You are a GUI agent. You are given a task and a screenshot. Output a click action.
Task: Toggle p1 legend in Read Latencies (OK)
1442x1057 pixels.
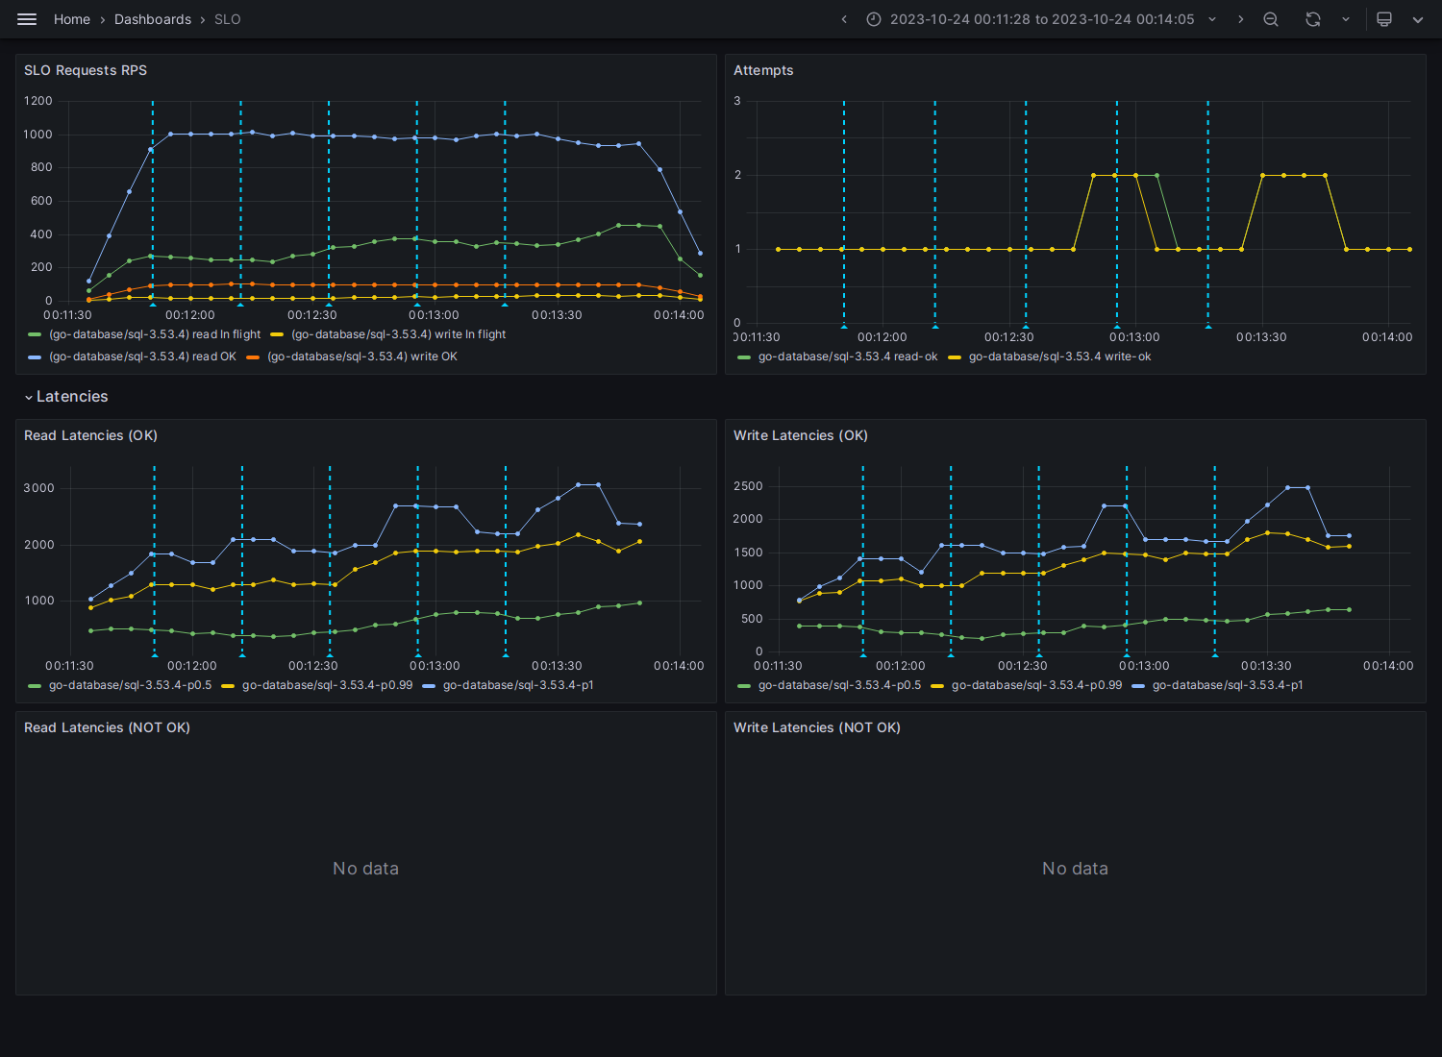[x=518, y=685]
